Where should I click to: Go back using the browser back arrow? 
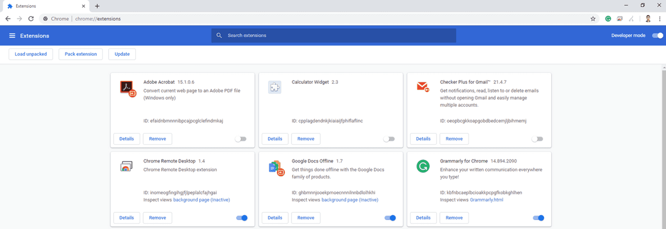(8, 18)
